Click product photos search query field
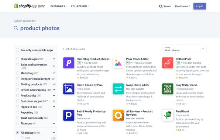 (x=40, y=28)
